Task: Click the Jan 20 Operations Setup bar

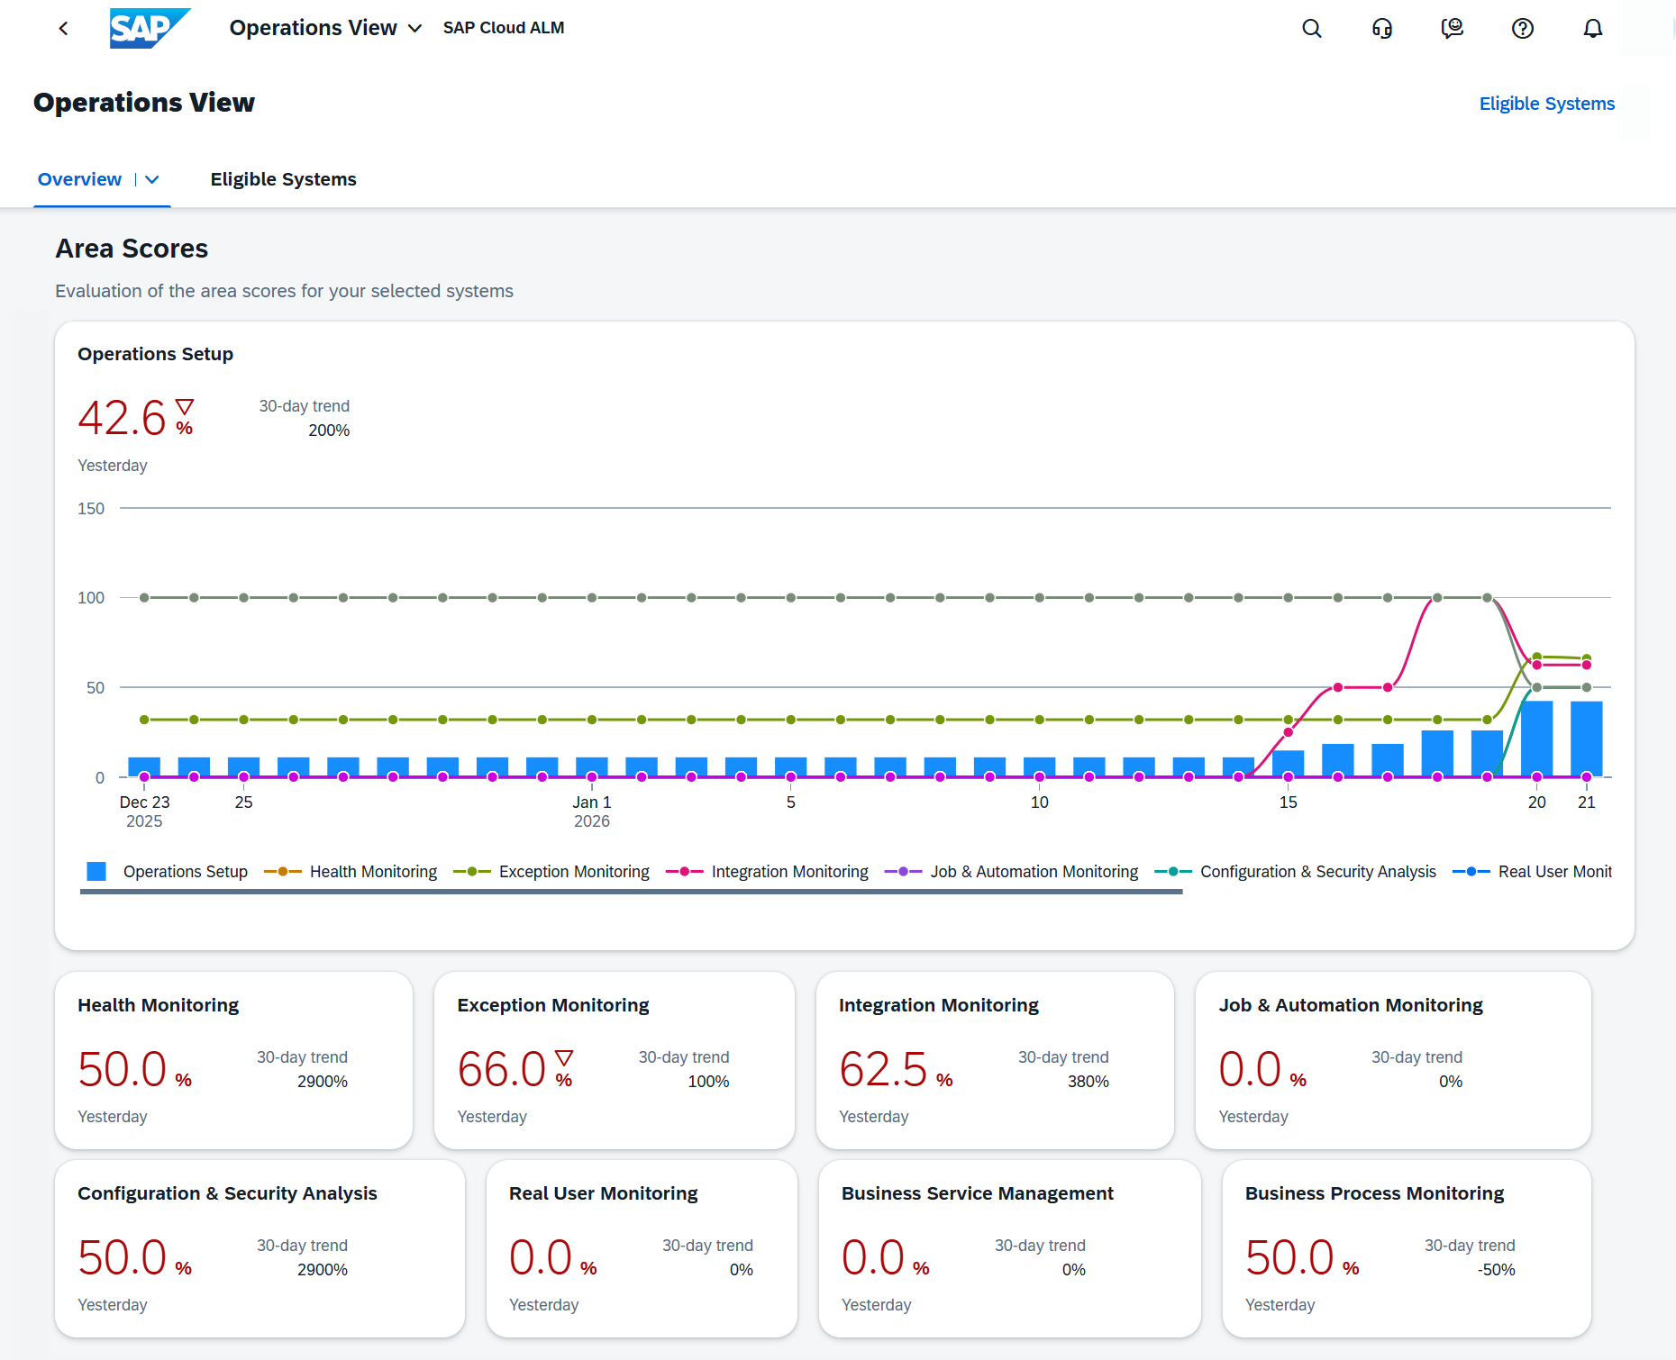Action: [x=1536, y=739]
